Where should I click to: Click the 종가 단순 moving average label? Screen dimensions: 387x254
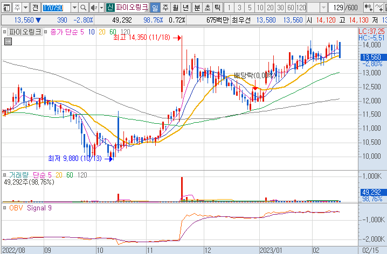click(x=64, y=32)
